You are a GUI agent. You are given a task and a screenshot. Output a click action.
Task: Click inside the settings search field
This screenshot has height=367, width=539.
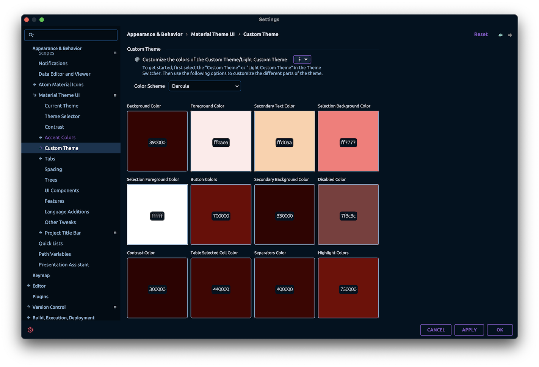[71, 35]
